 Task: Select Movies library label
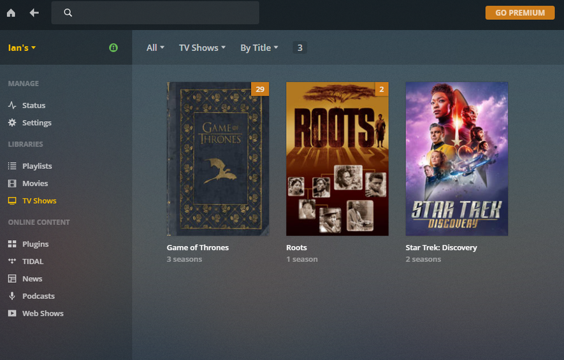click(35, 184)
